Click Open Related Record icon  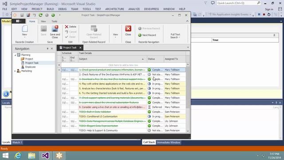pos(94,28)
